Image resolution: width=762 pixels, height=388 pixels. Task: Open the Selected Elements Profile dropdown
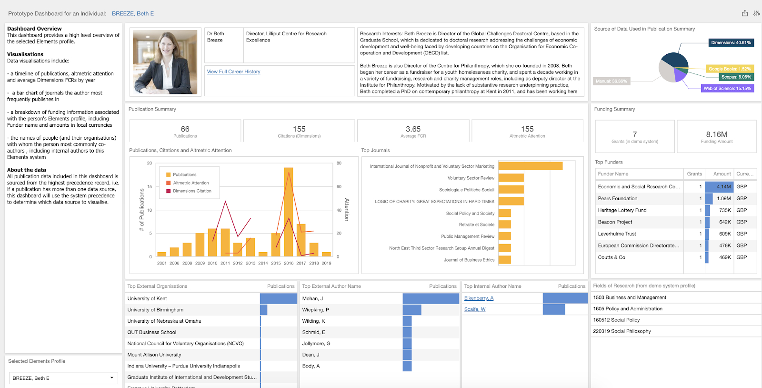(63, 378)
